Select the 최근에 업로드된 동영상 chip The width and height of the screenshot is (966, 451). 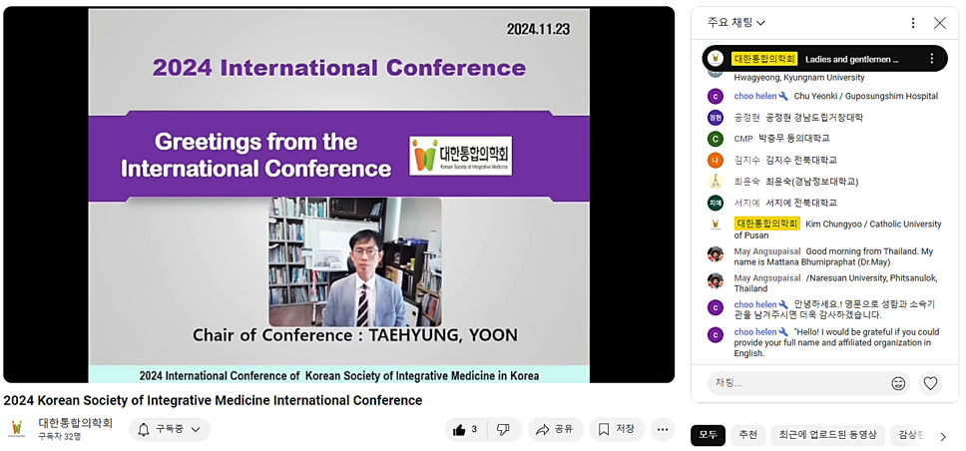pyautogui.click(x=827, y=435)
